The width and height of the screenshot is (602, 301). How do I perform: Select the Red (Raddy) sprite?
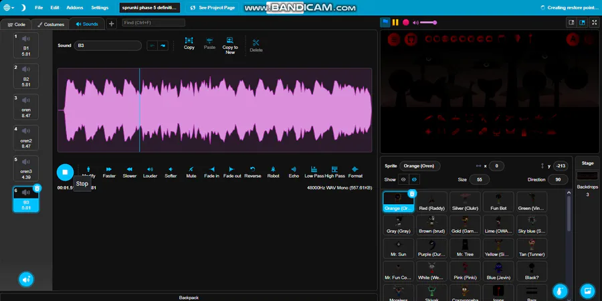click(x=432, y=202)
